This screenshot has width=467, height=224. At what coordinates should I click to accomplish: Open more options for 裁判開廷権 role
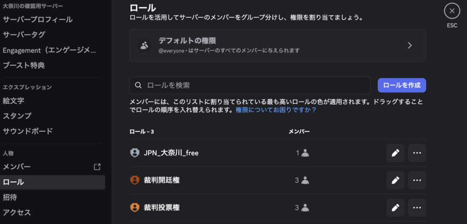coord(417,180)
